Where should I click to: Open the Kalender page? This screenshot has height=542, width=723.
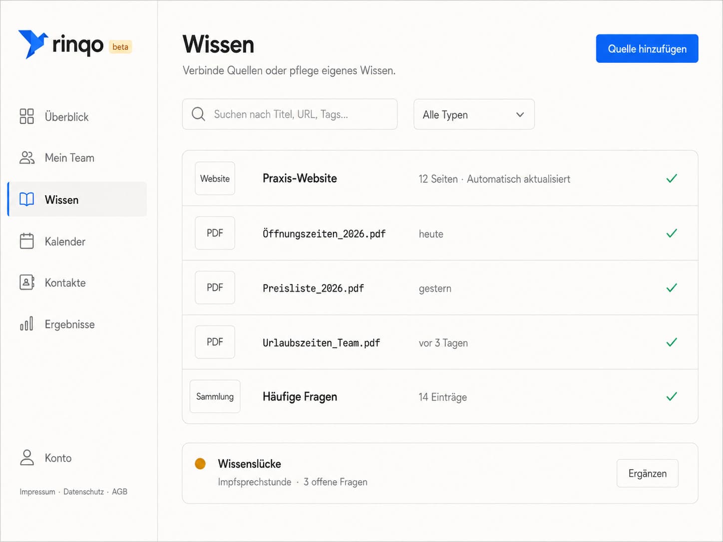click(x=77, y=242)
